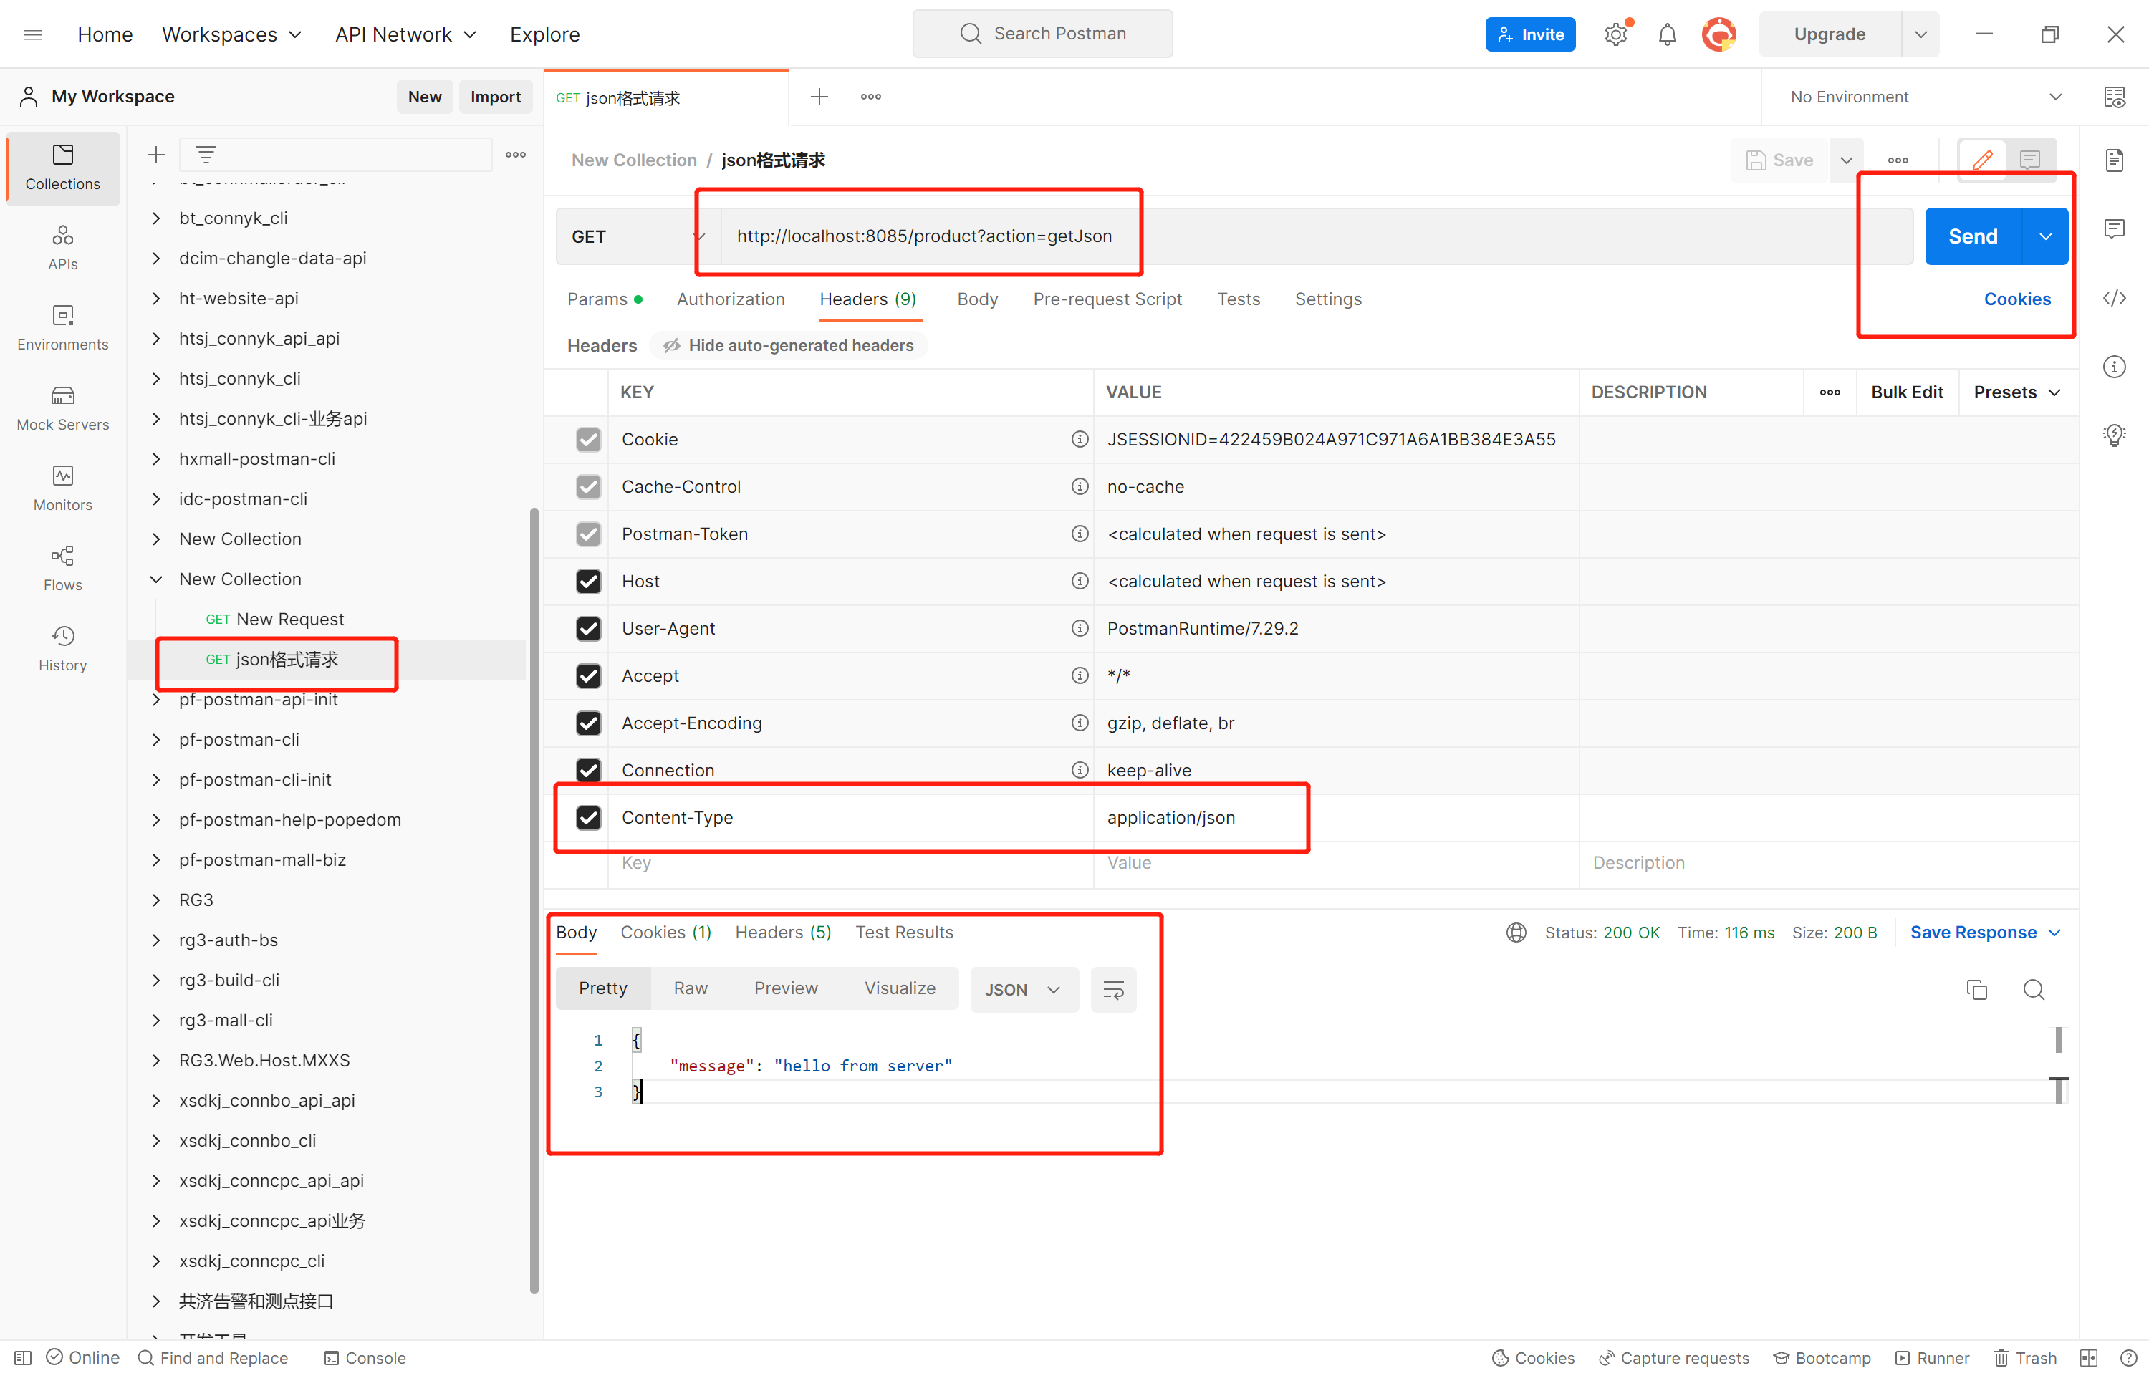Viewport: 2149px width, 1373px height.
Task: Open the Workspaces menu
Action: pyautogui.click(x=231, y=34)
